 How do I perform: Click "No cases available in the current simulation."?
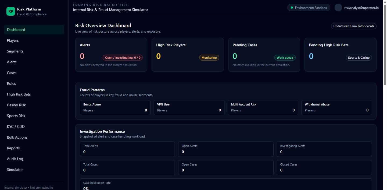point(261,65)
